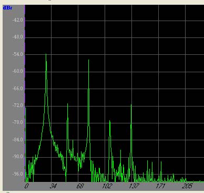Click the 68 frequency axis label
The image size is (204, 193).
[x=80, y=186]
